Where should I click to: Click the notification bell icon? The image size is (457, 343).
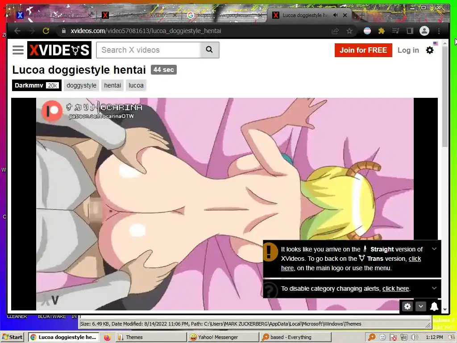[434, 306]
